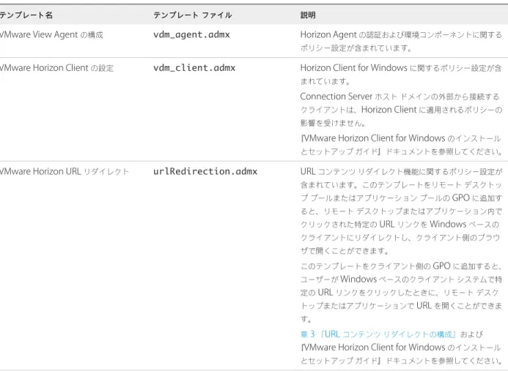508x371 pixels.
Task: Click the Horizon Client for Windows policy description
Action: point(401,75)
